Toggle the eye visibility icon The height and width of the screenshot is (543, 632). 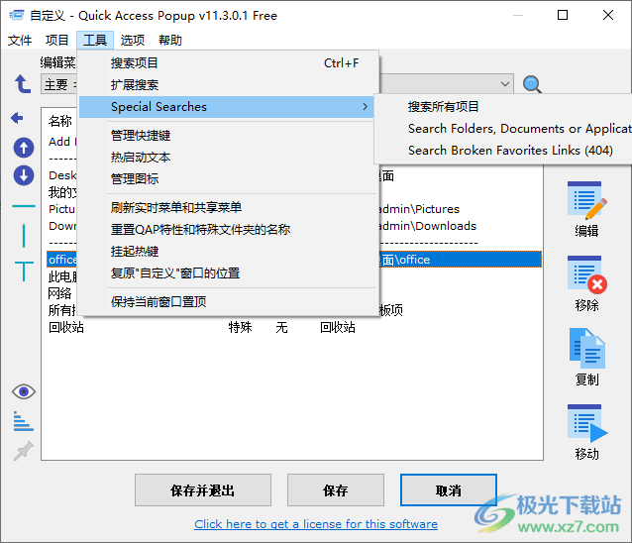click(x=24, y=391)
